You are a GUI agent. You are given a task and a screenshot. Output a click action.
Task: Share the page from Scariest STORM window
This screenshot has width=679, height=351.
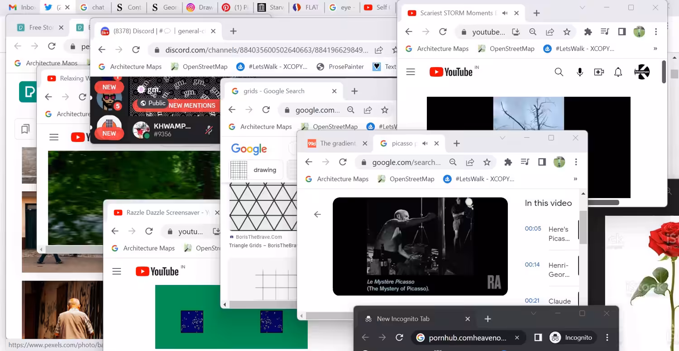coord(550,32)
